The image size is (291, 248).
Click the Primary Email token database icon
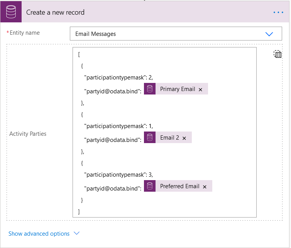150,89
